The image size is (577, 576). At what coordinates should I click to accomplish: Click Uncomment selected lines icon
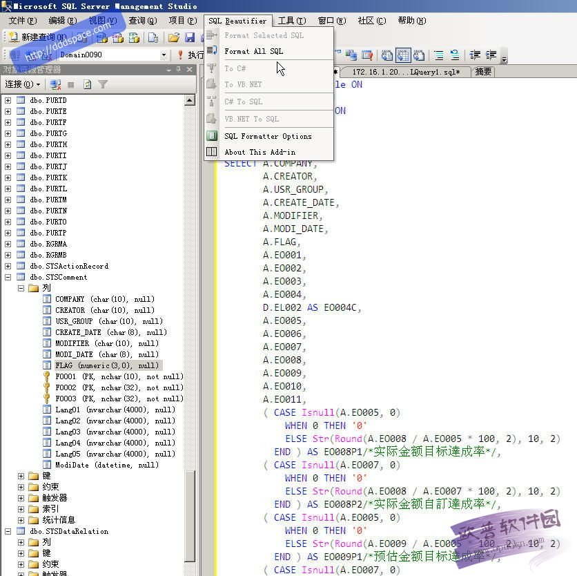coord(455,55)
